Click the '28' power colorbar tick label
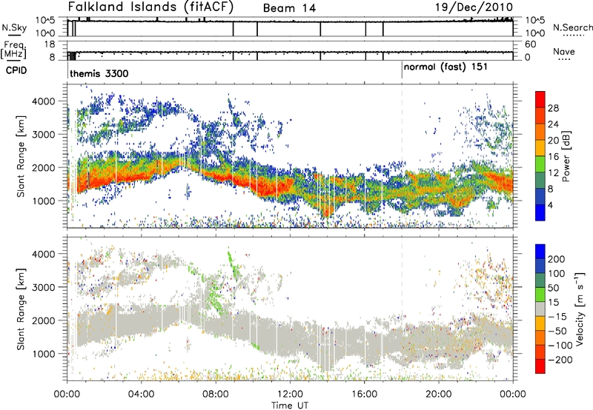Image resolution: width=593 pixels, height=410 pixels. pyautogui.click(x=553, y=108)
